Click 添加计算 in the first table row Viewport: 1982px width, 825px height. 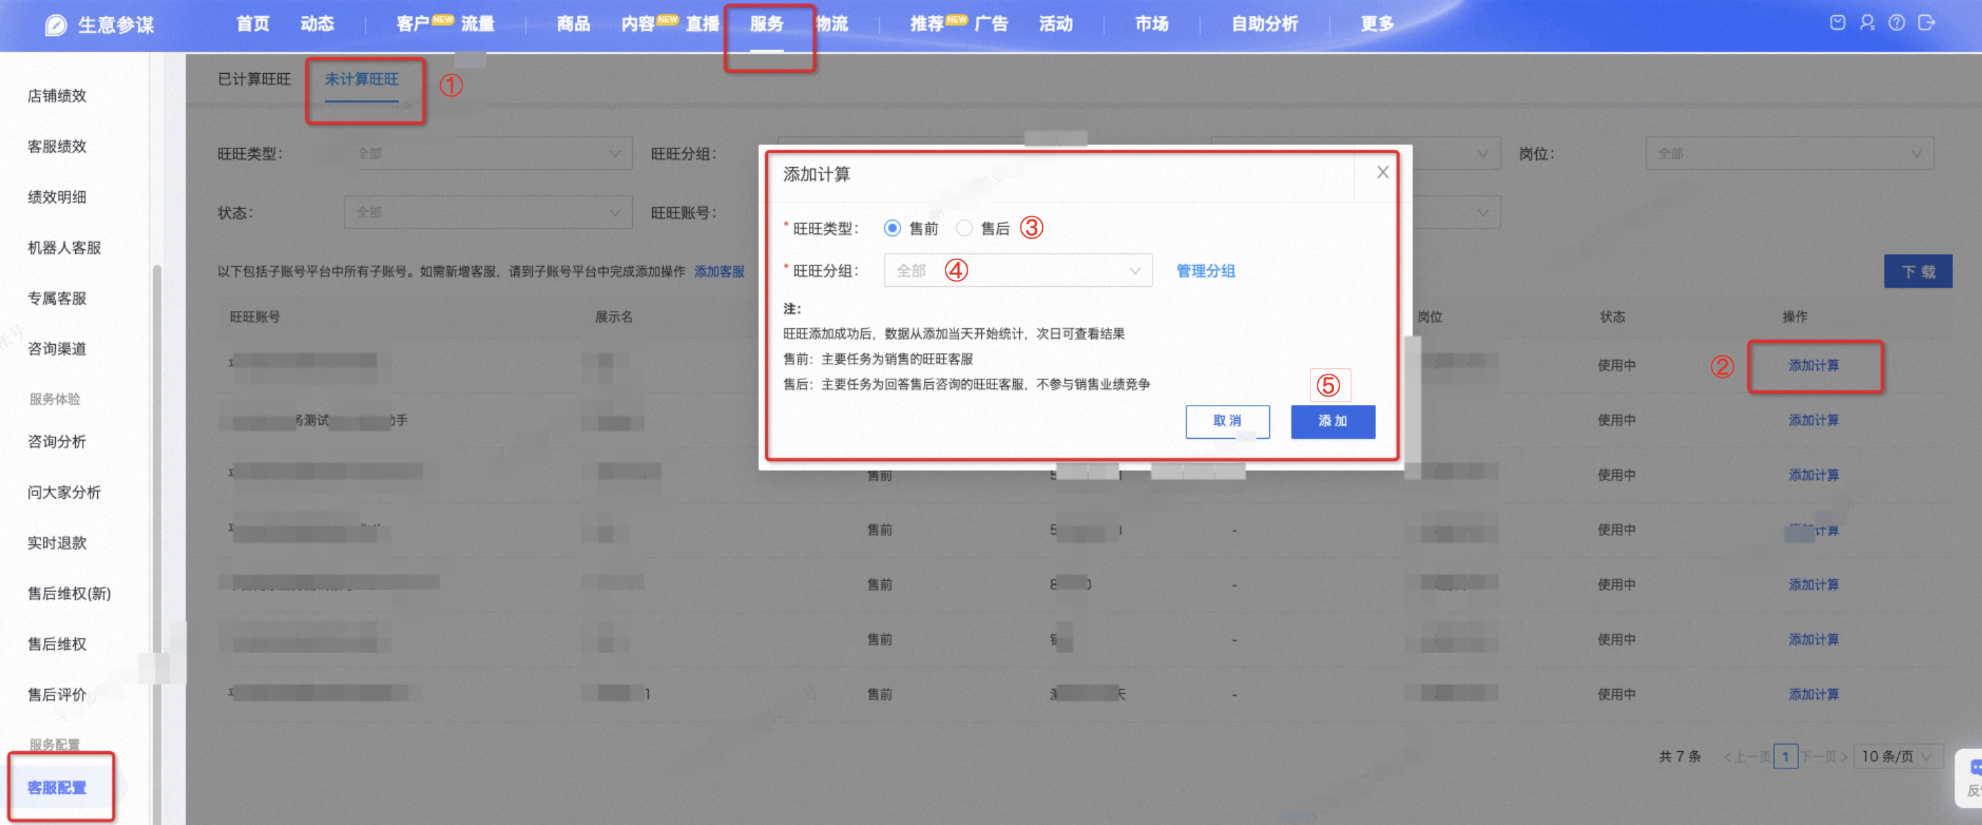[1814, 365]
